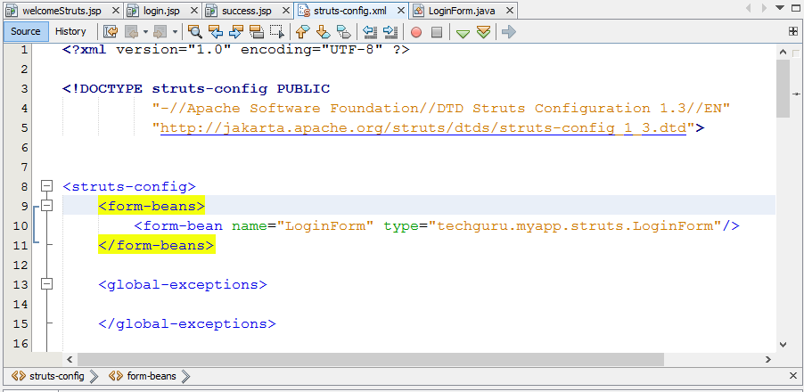Click the Find Selection magnifier icon
804x392 pixels.
coord(194,32)
